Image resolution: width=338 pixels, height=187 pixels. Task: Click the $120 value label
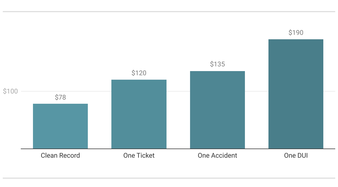point(139,73)
